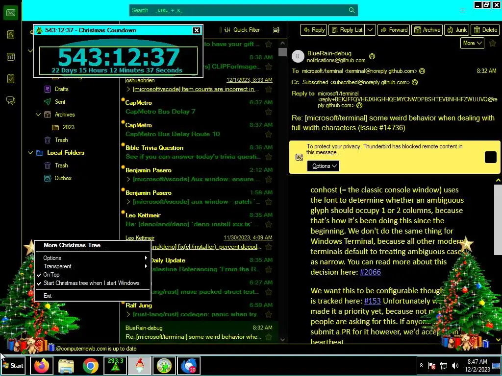Toggle Quick Filter bar

pyautogui.click(x=242, y=30)
